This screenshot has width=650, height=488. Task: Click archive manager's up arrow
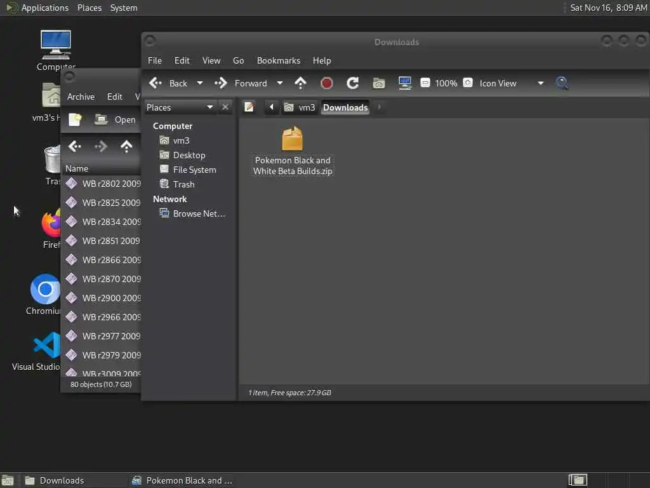[x=126, y=146]
